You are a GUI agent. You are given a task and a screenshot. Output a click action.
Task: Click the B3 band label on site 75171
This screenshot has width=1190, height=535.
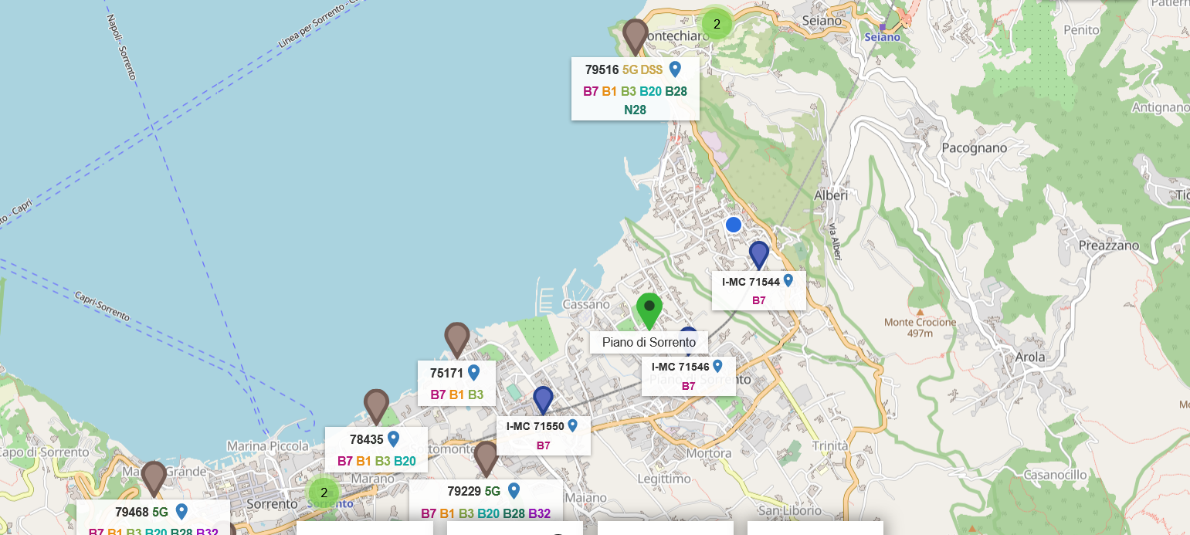(476, 395)
